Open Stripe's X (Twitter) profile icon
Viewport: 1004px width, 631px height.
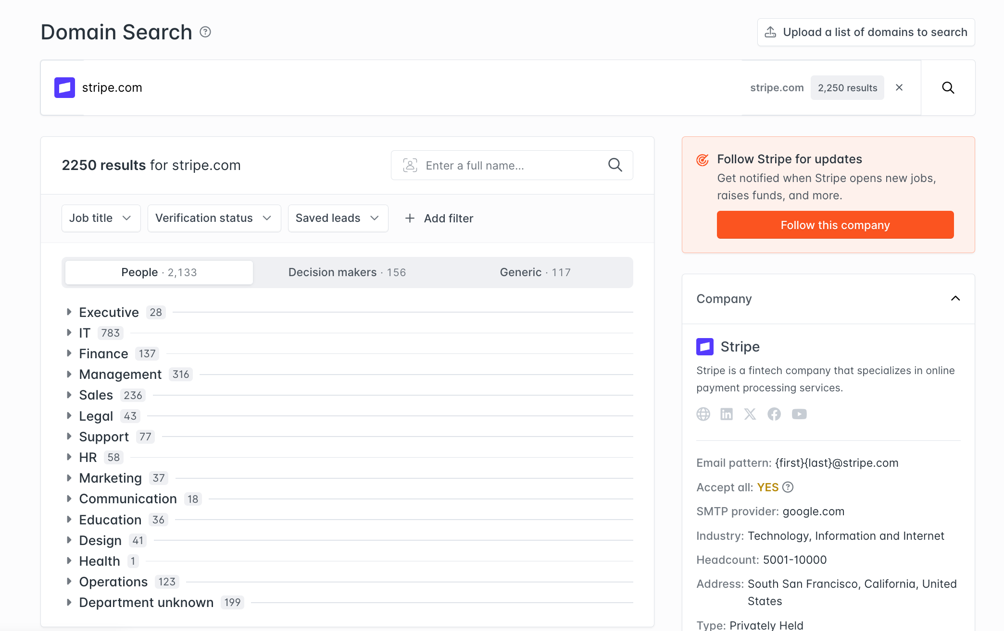tap(750, 414)
